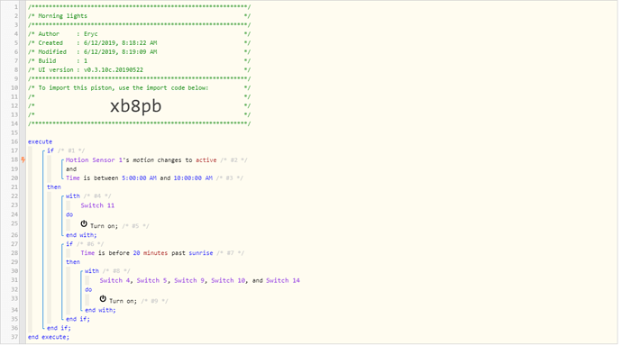Image resolution: width=622 pixels, height=346 pixels.
Task: Select Switch 9 device
Action: (x=189, y=280)
